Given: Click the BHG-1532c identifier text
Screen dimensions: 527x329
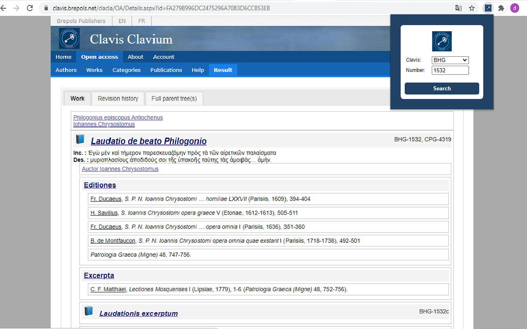Looking at the screenshot, I should pos(434,311).
